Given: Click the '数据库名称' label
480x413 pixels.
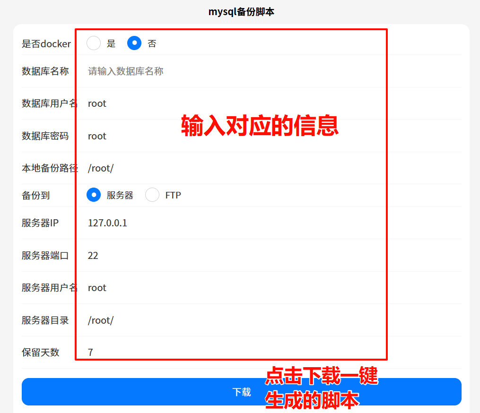Looking at the screenshot, I should pyautogui.click(x=45, y=71).
